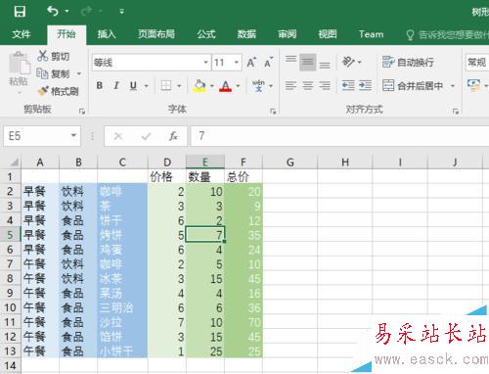This screenshot has width=489, height=374.
Task: Expand the Name Box dropdown arrow
Action: coord(74,135)
